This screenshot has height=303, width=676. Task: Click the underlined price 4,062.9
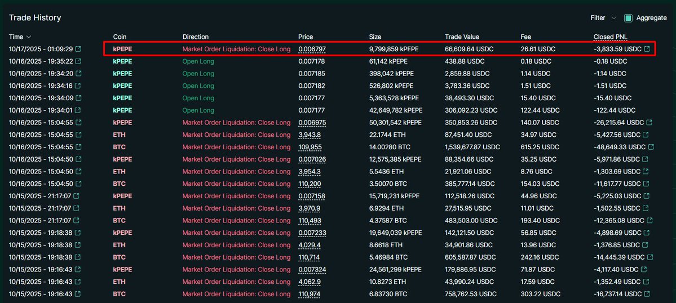coord(309,282)
